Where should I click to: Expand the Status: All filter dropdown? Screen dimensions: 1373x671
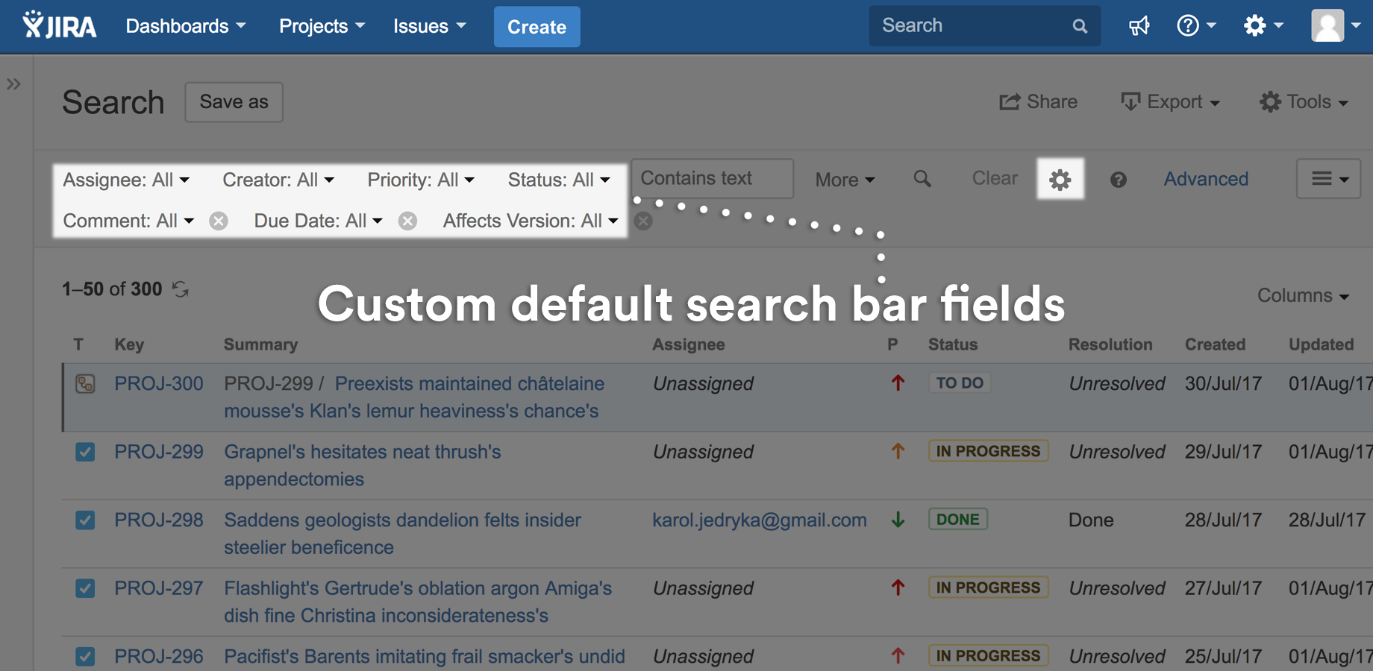(559, 180)
